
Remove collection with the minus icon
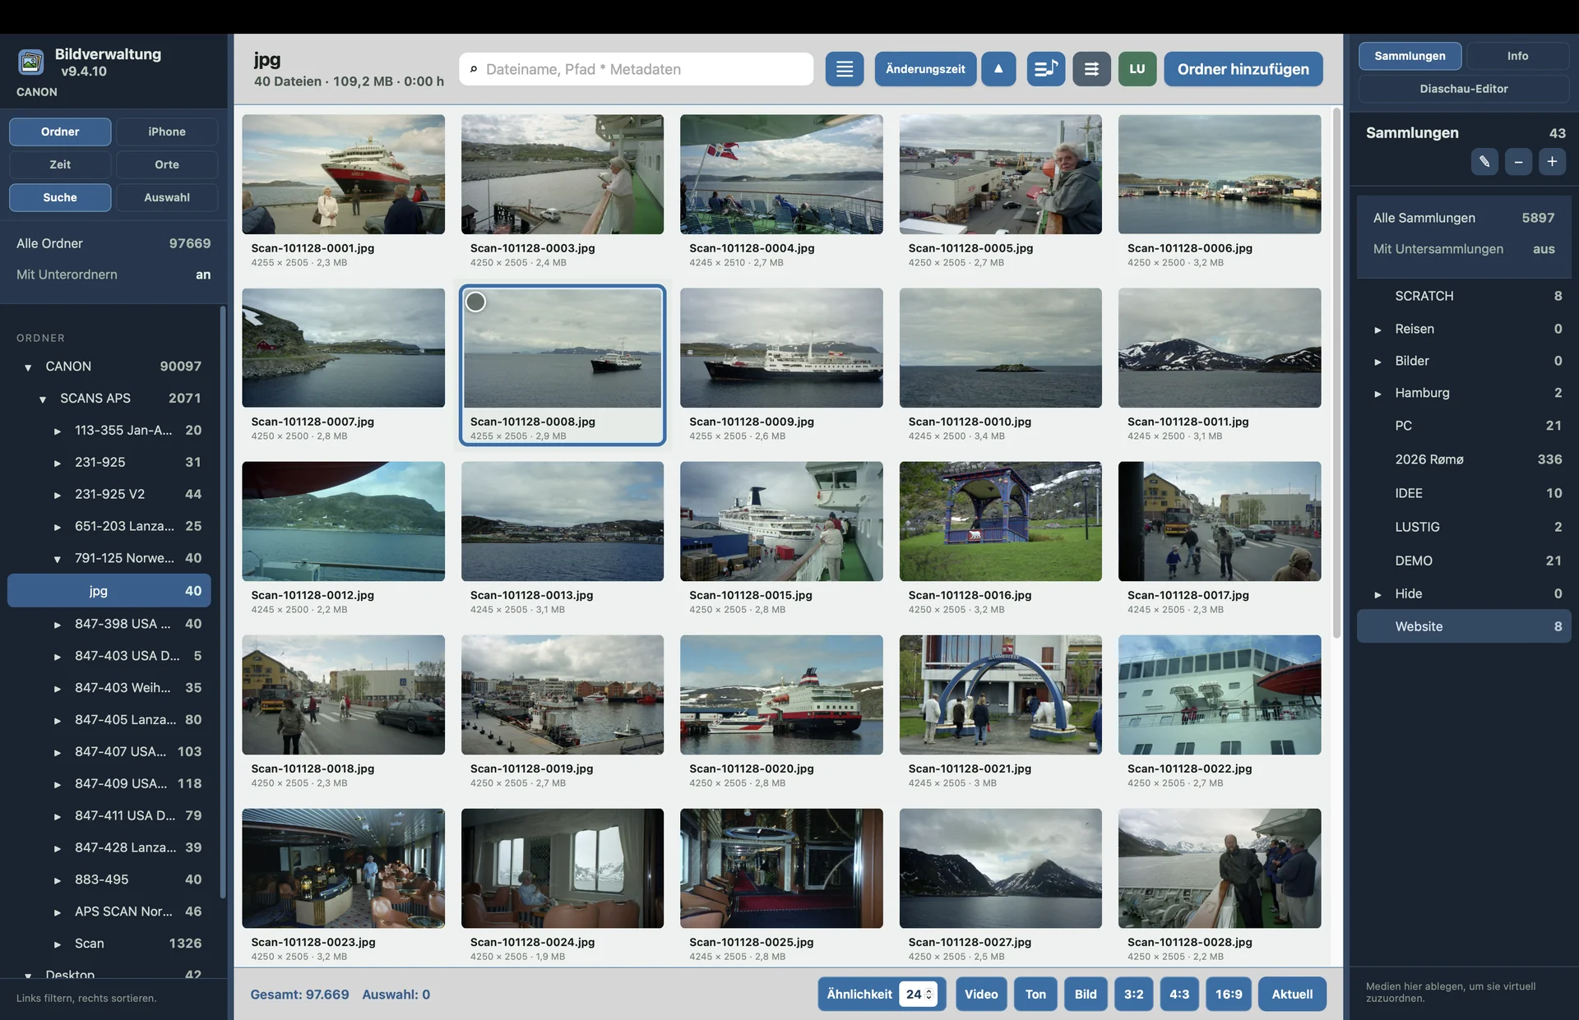(1518, 162)
